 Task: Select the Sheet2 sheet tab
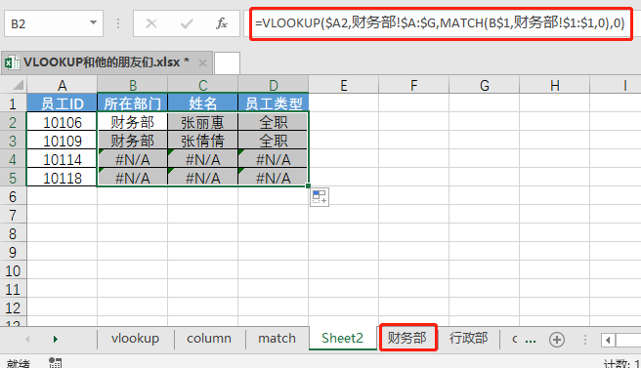pyautogui.click(x=342, y=339)
